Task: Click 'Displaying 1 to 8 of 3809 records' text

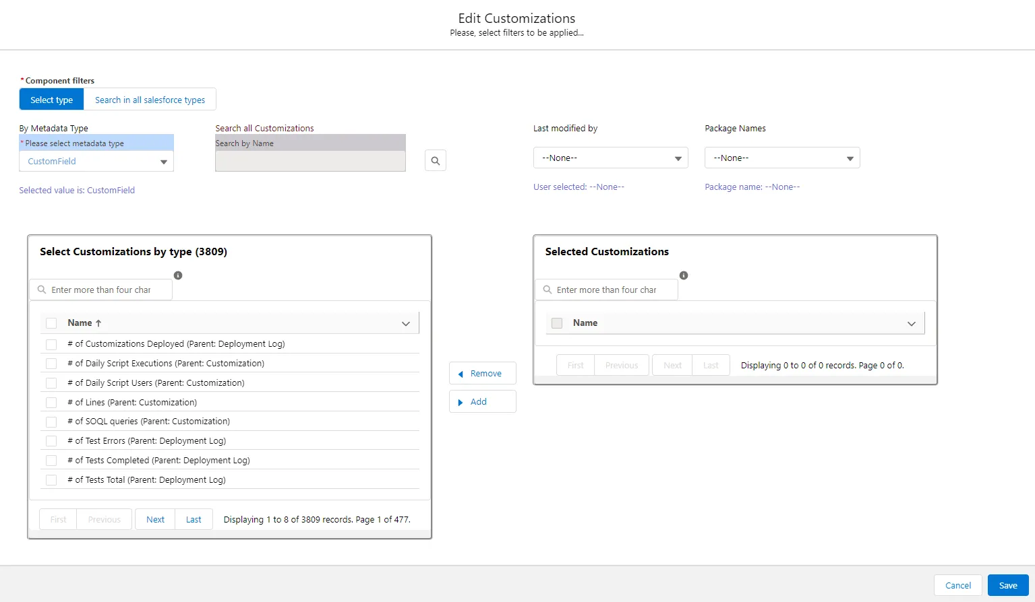Action: (288, 520)
